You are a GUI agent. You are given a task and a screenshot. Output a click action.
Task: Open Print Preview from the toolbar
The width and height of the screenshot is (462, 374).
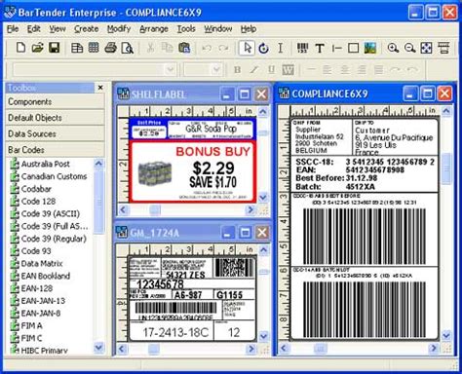tap(127, 48)
